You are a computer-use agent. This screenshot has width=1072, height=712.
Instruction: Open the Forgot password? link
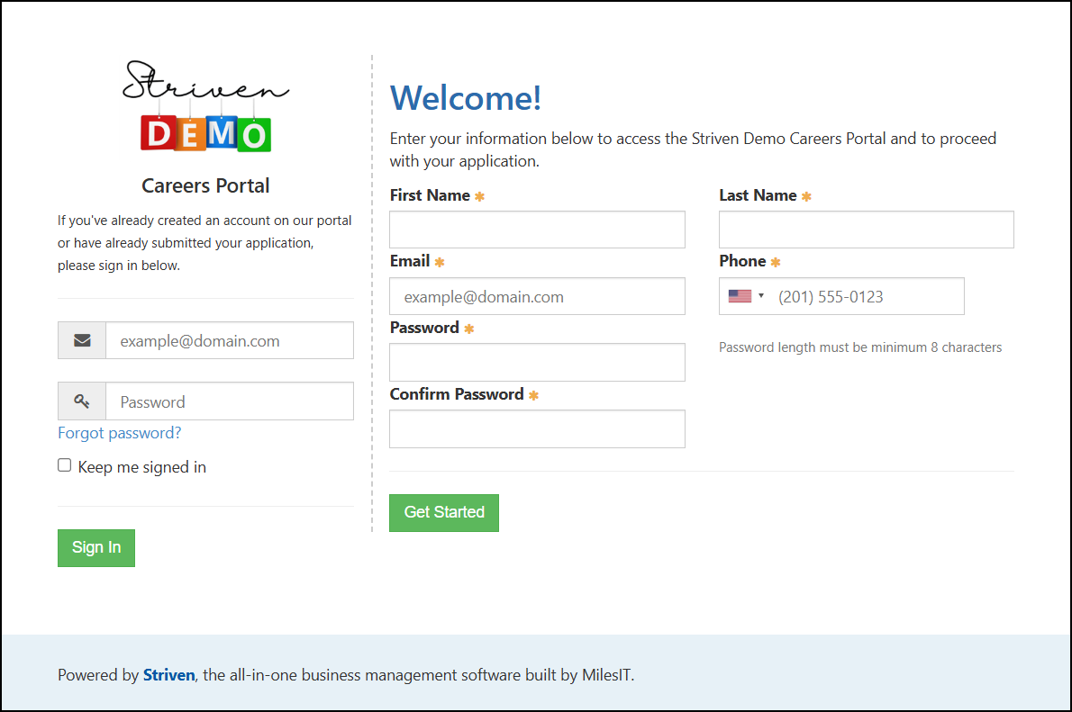click(x=120, y=433)
